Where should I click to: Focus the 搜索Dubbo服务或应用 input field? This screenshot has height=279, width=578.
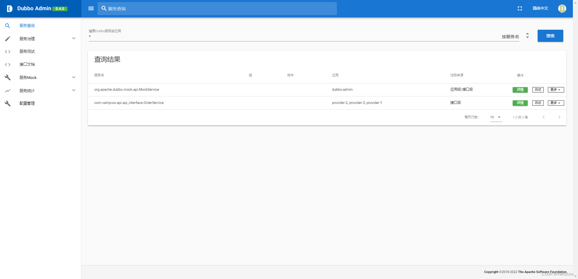[294, 37]
